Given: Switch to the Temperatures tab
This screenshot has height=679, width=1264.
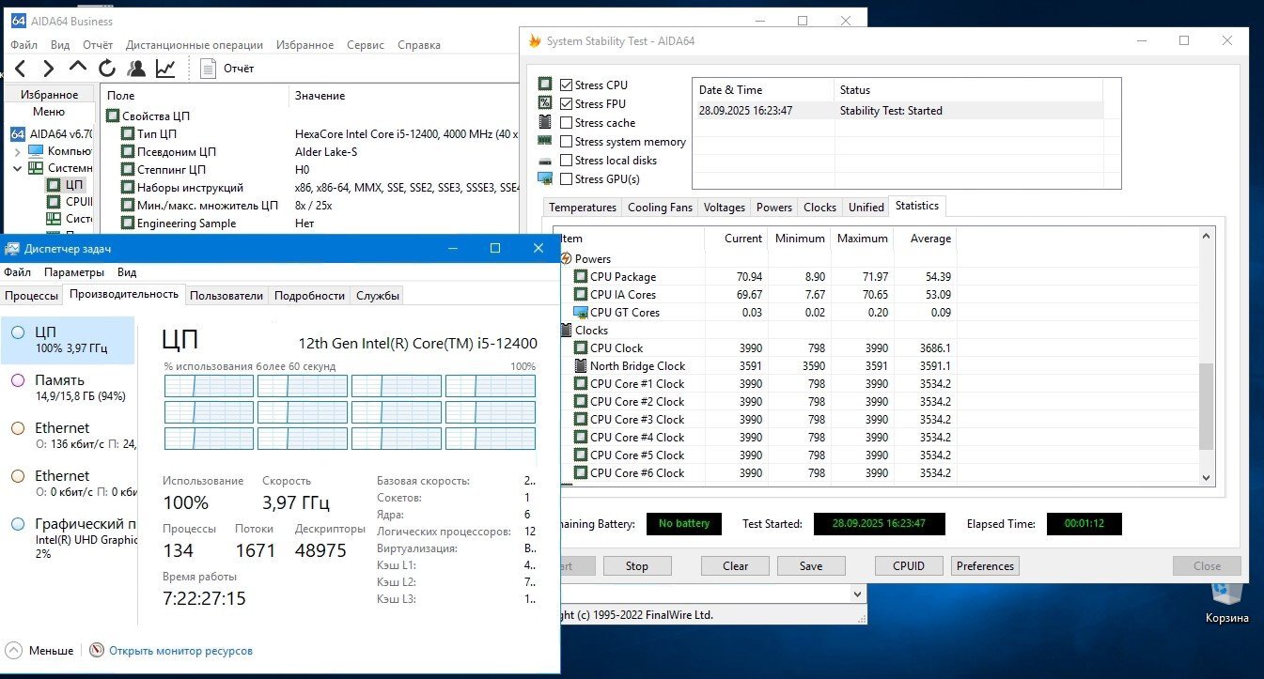Looking at the screenshot, I should coord(582,208).
